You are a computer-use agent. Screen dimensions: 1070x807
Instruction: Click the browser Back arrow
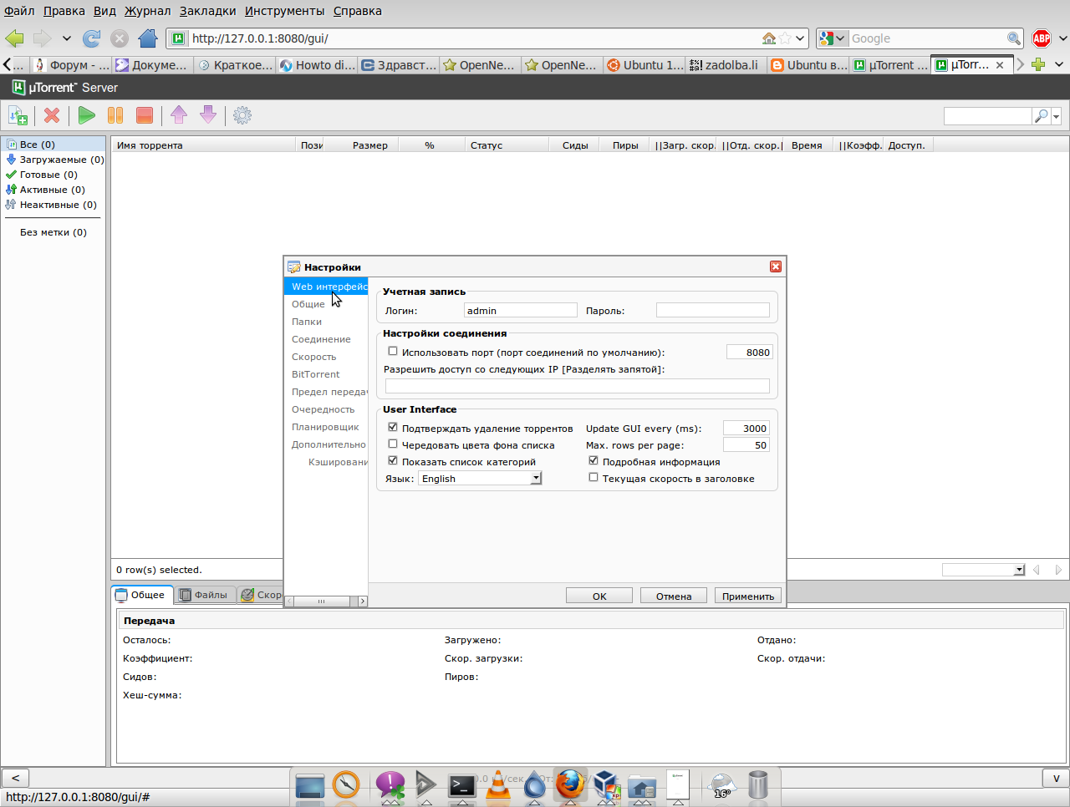(14, 38)
